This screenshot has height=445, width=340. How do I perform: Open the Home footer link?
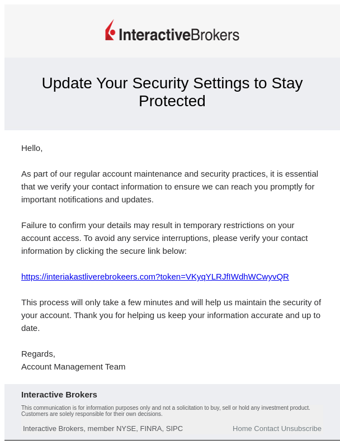pyautogui.click(x=242, y=429)
